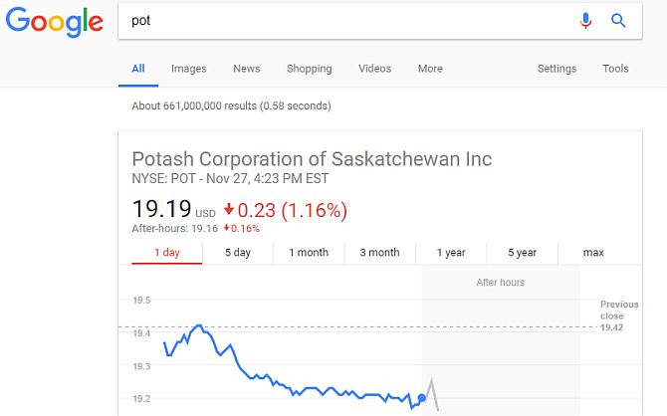Click the blue current-price dot on chart
The width and height of the screenshot is (667, 416).
click(x=421, y=398)
